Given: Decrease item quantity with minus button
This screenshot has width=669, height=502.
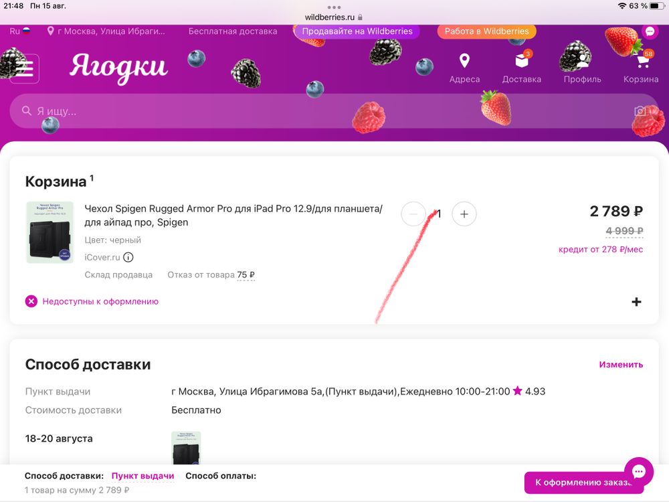Looking at the screenshot, I should 413,214.
